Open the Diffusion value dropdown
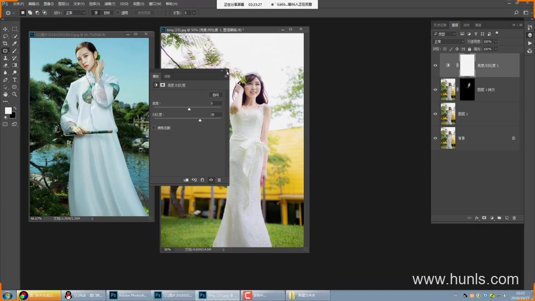 (x=194, y=13)
